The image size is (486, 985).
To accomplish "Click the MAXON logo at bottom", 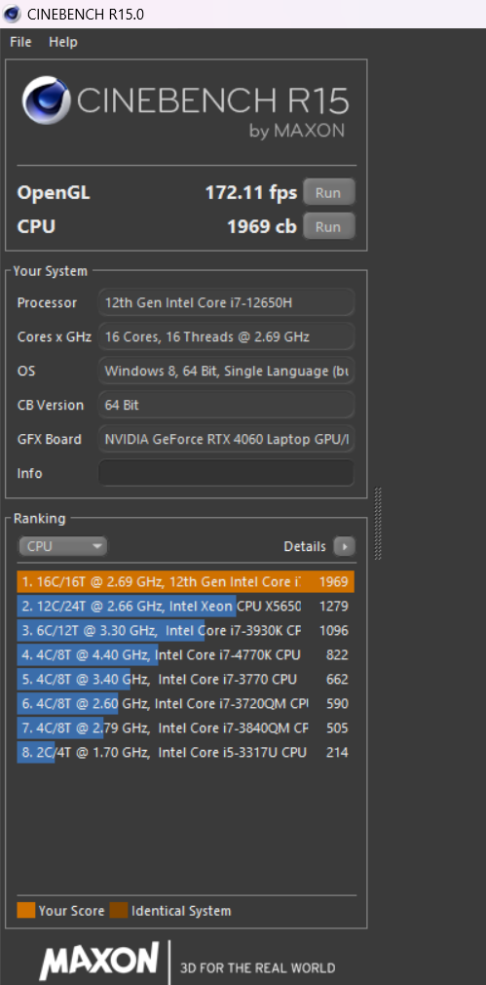I will pyautogui.click(x=100, y=961).
